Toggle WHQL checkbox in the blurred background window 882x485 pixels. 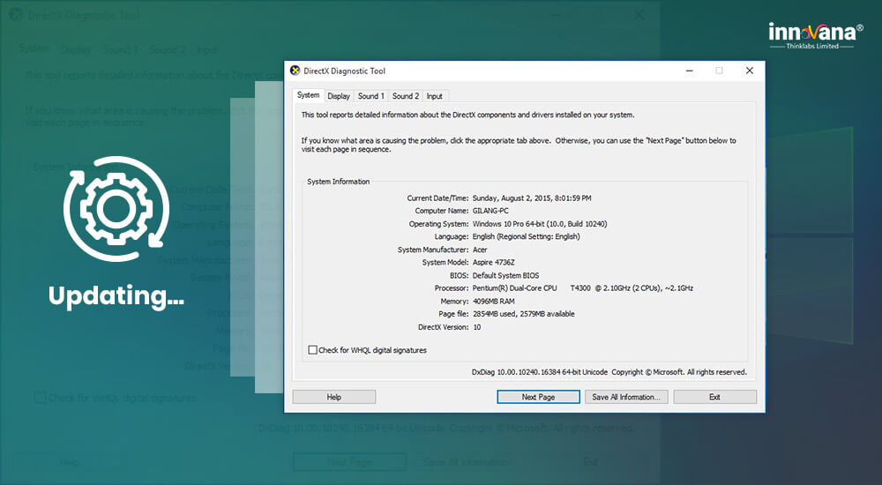click(40, 398)
